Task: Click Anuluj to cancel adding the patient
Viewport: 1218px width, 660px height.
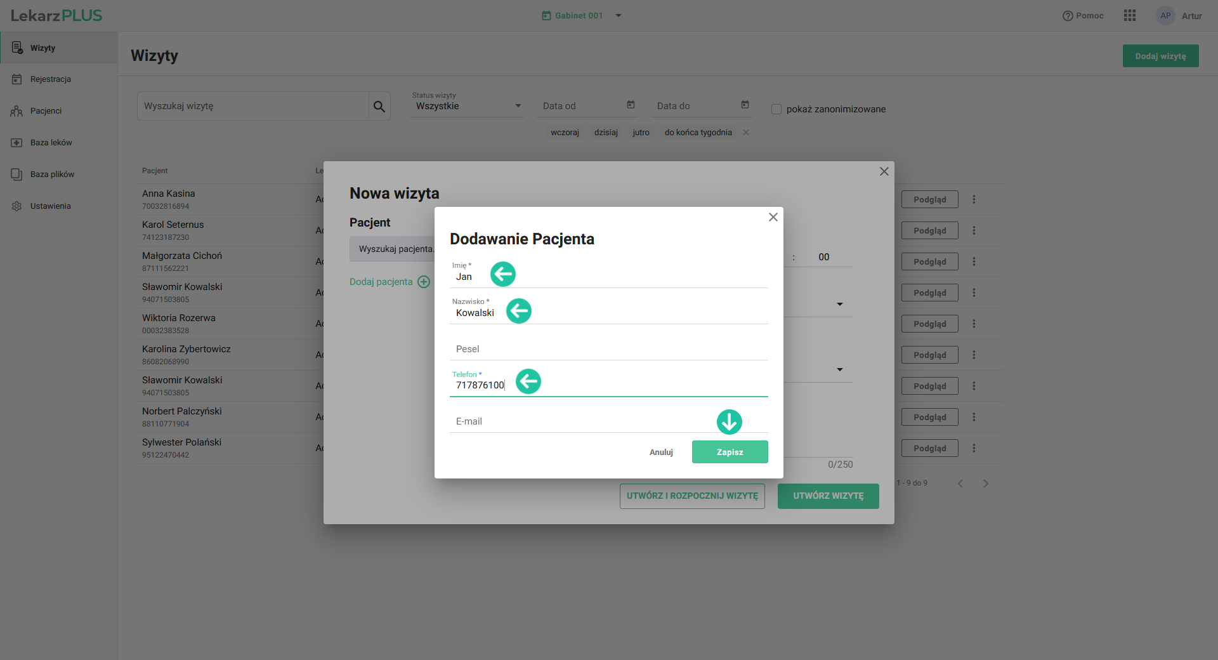Action: [661, 452]
